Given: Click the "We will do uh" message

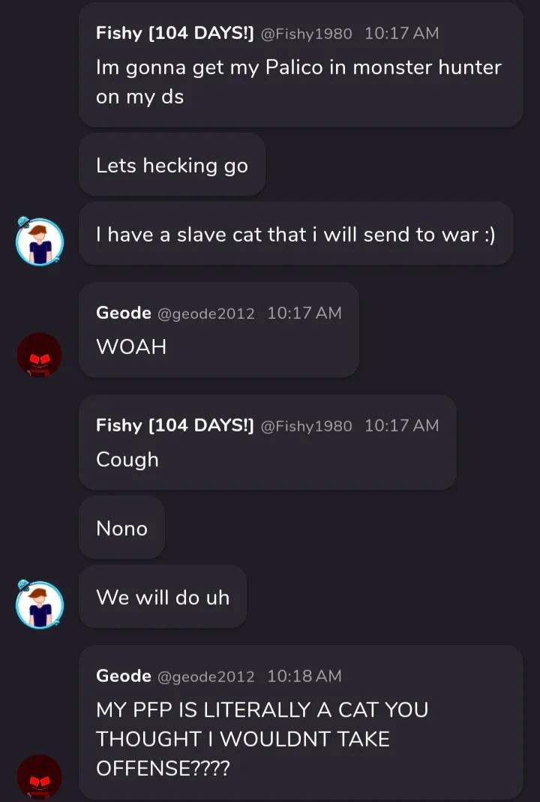Looking at the screenshot, I should pos(163,597).
